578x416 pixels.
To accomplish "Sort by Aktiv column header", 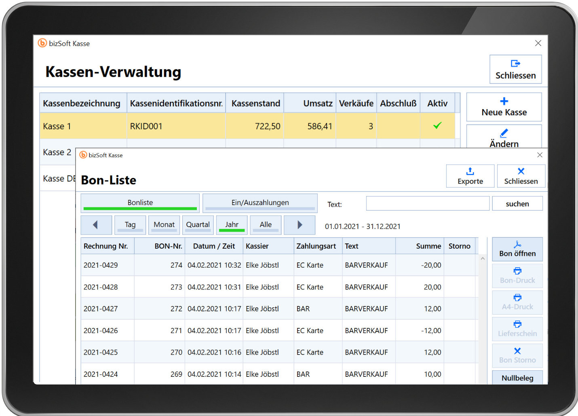I will (437, 103).
